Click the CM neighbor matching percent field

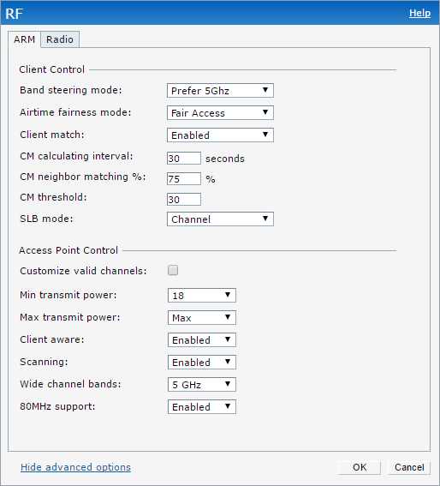[x=184, y=179]
